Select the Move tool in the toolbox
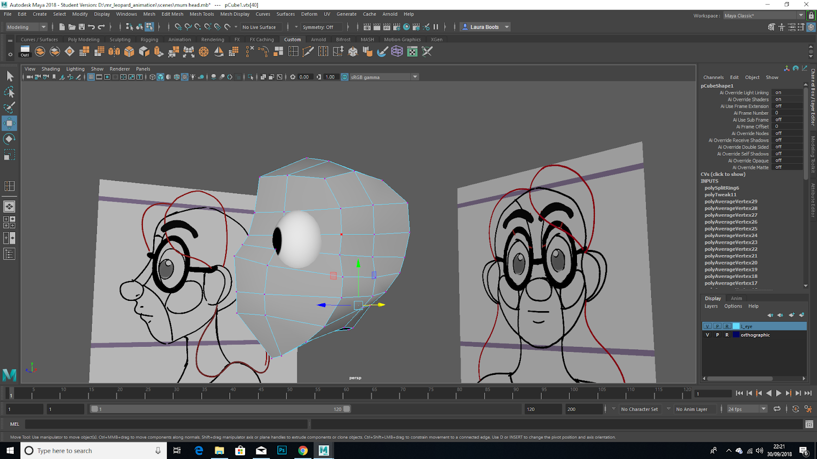Screen dimensions: 817x459 coord(9,123)
